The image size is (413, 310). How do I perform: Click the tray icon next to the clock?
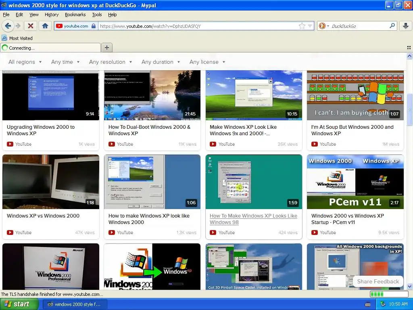383,304
